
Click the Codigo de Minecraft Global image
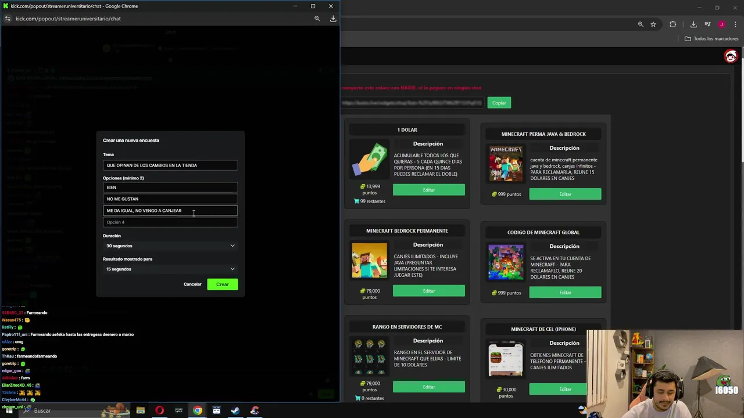(506, 262)
